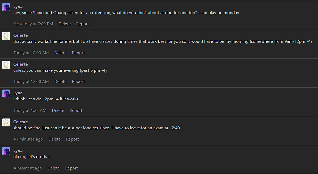Open Lyna's profile from the first message username
The width and height of the screenshot is (318, 174).
[18, 6]
